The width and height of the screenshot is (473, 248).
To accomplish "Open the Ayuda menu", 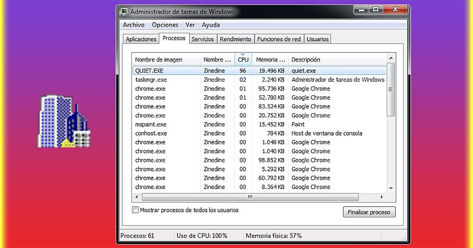I will (210, 24).
